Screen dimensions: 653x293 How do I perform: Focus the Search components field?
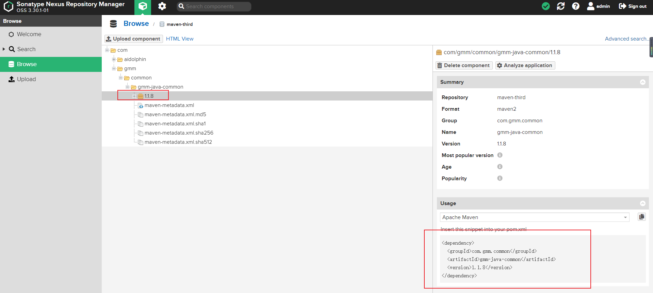[x=214, y=6]
